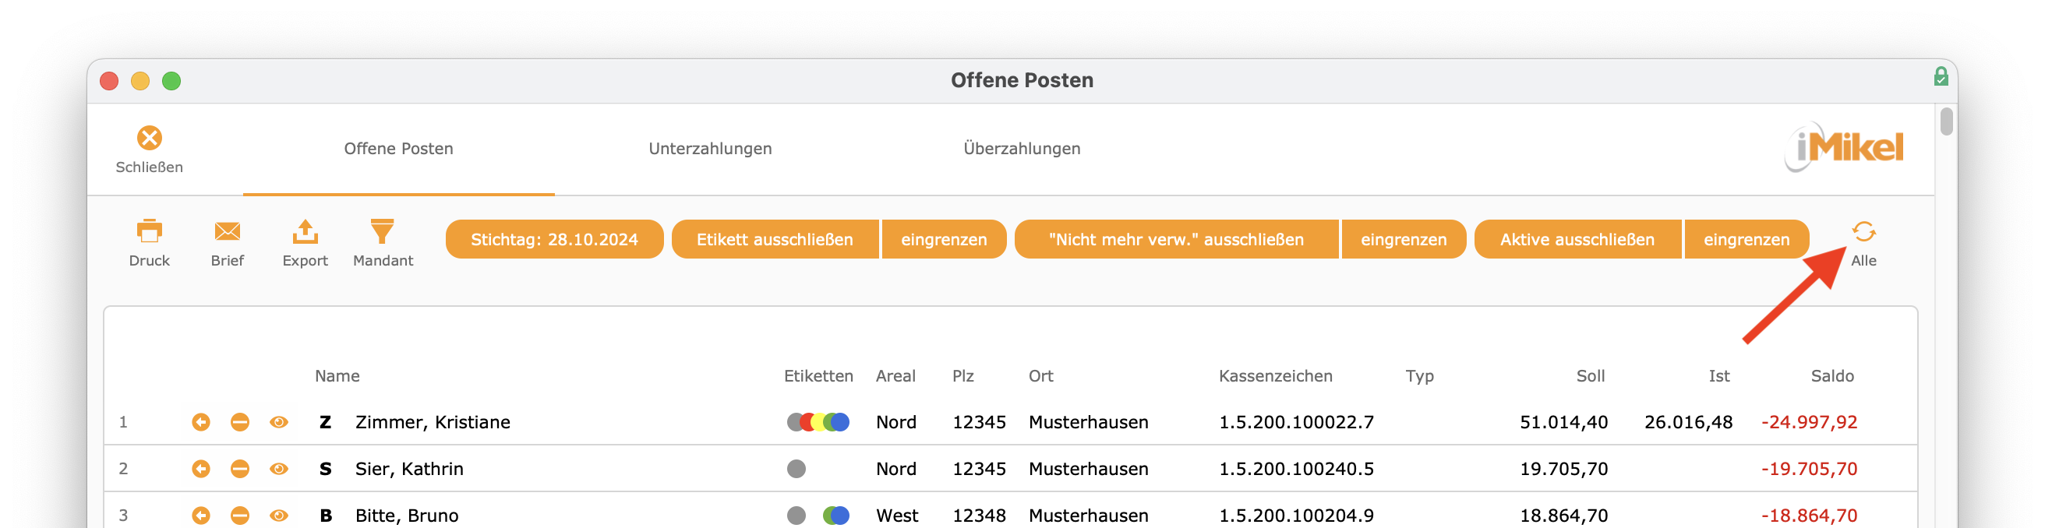Open the Druck print tool
Screen dimensions: 2045x528
[150, 231]
